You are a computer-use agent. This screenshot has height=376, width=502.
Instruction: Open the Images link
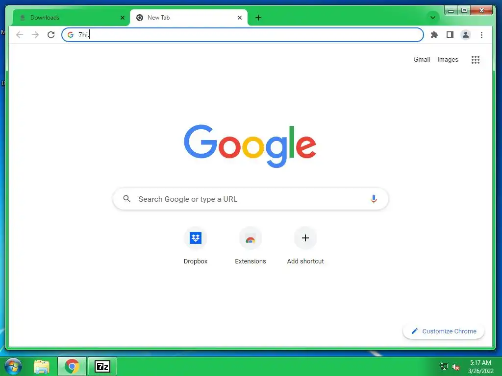click(448, 59)
